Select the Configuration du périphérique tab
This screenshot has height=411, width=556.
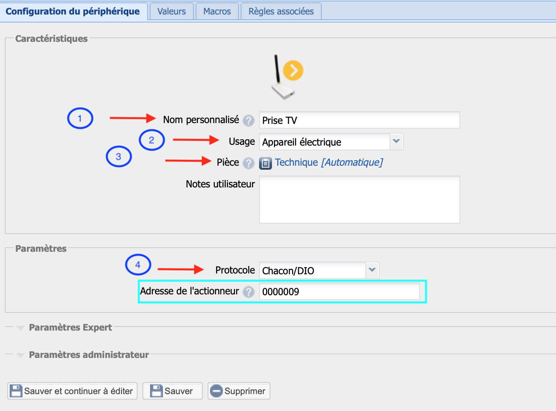pyautogui.click(x=73, y=11)
